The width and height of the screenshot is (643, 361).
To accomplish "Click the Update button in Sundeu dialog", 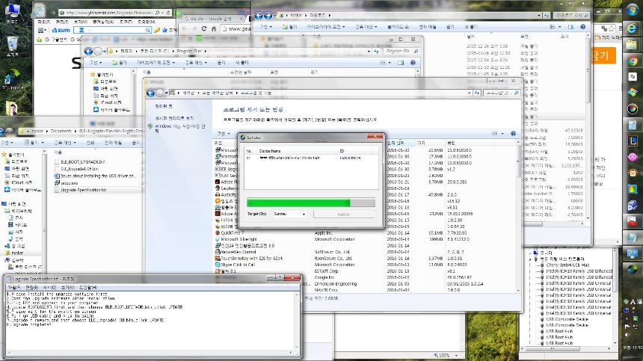I will (x=343, y=214).
